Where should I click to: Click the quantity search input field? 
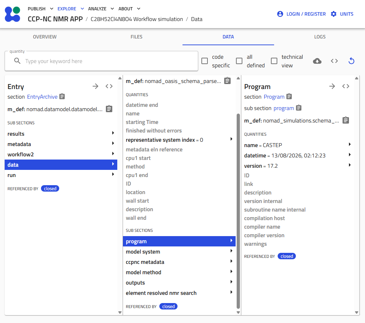pos(102,61)
